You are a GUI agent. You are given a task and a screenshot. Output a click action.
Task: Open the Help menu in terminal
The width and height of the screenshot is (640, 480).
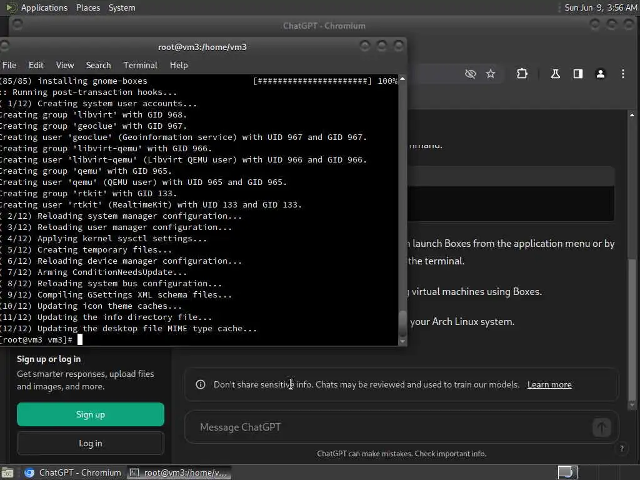pos(179,65)
